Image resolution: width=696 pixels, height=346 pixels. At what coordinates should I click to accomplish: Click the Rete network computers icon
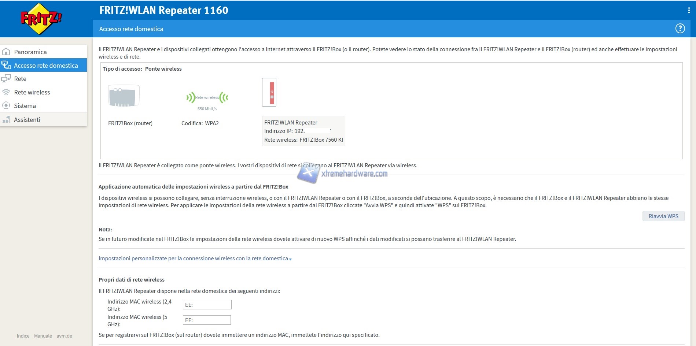pyautogui.click(x=6, y=79)
